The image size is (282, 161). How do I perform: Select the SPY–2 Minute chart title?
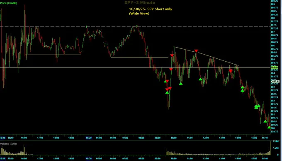click(140, 2)
